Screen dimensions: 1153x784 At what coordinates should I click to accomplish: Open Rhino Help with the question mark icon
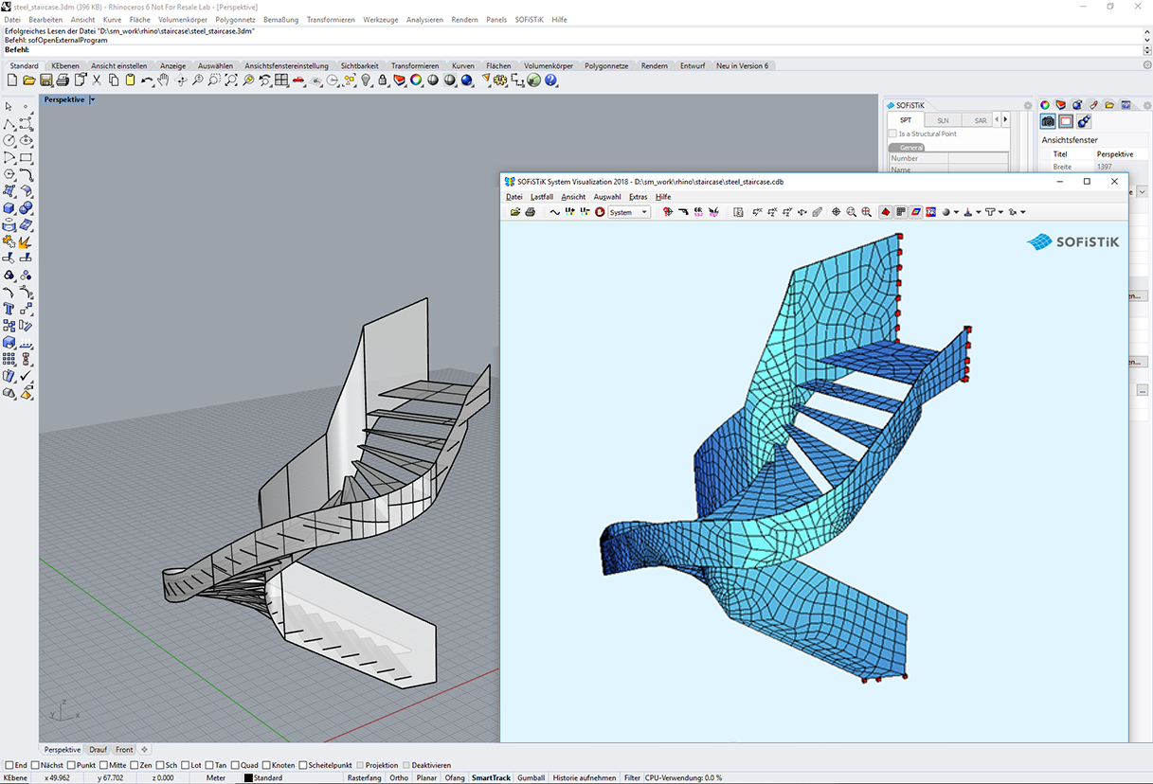click(550, 80)
